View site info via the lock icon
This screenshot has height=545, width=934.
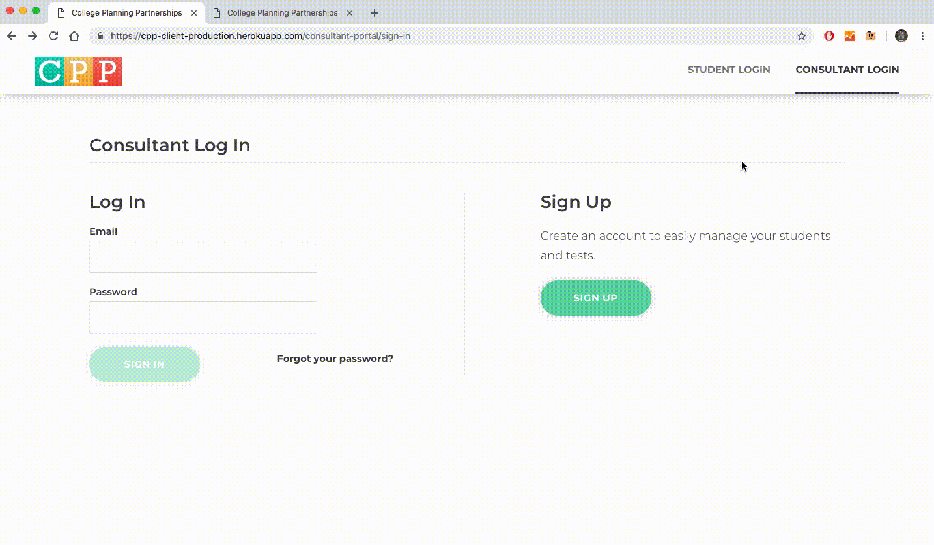[100, 36]
